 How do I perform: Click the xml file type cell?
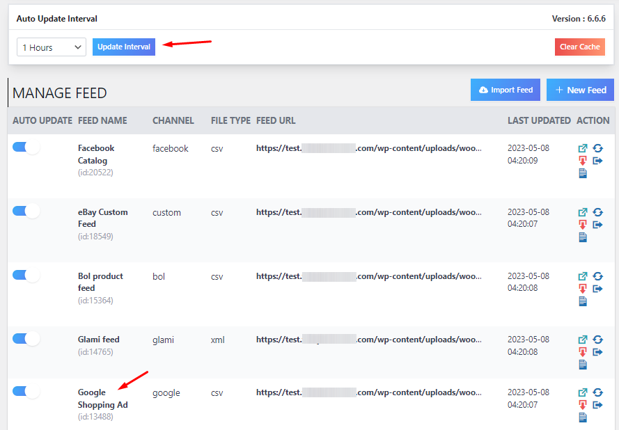217,340
